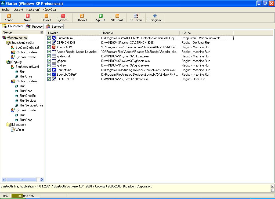The image size is (275, 199).
Task: Uncheck the SoundMAXPnP entry checkbox
Action: 49,75
